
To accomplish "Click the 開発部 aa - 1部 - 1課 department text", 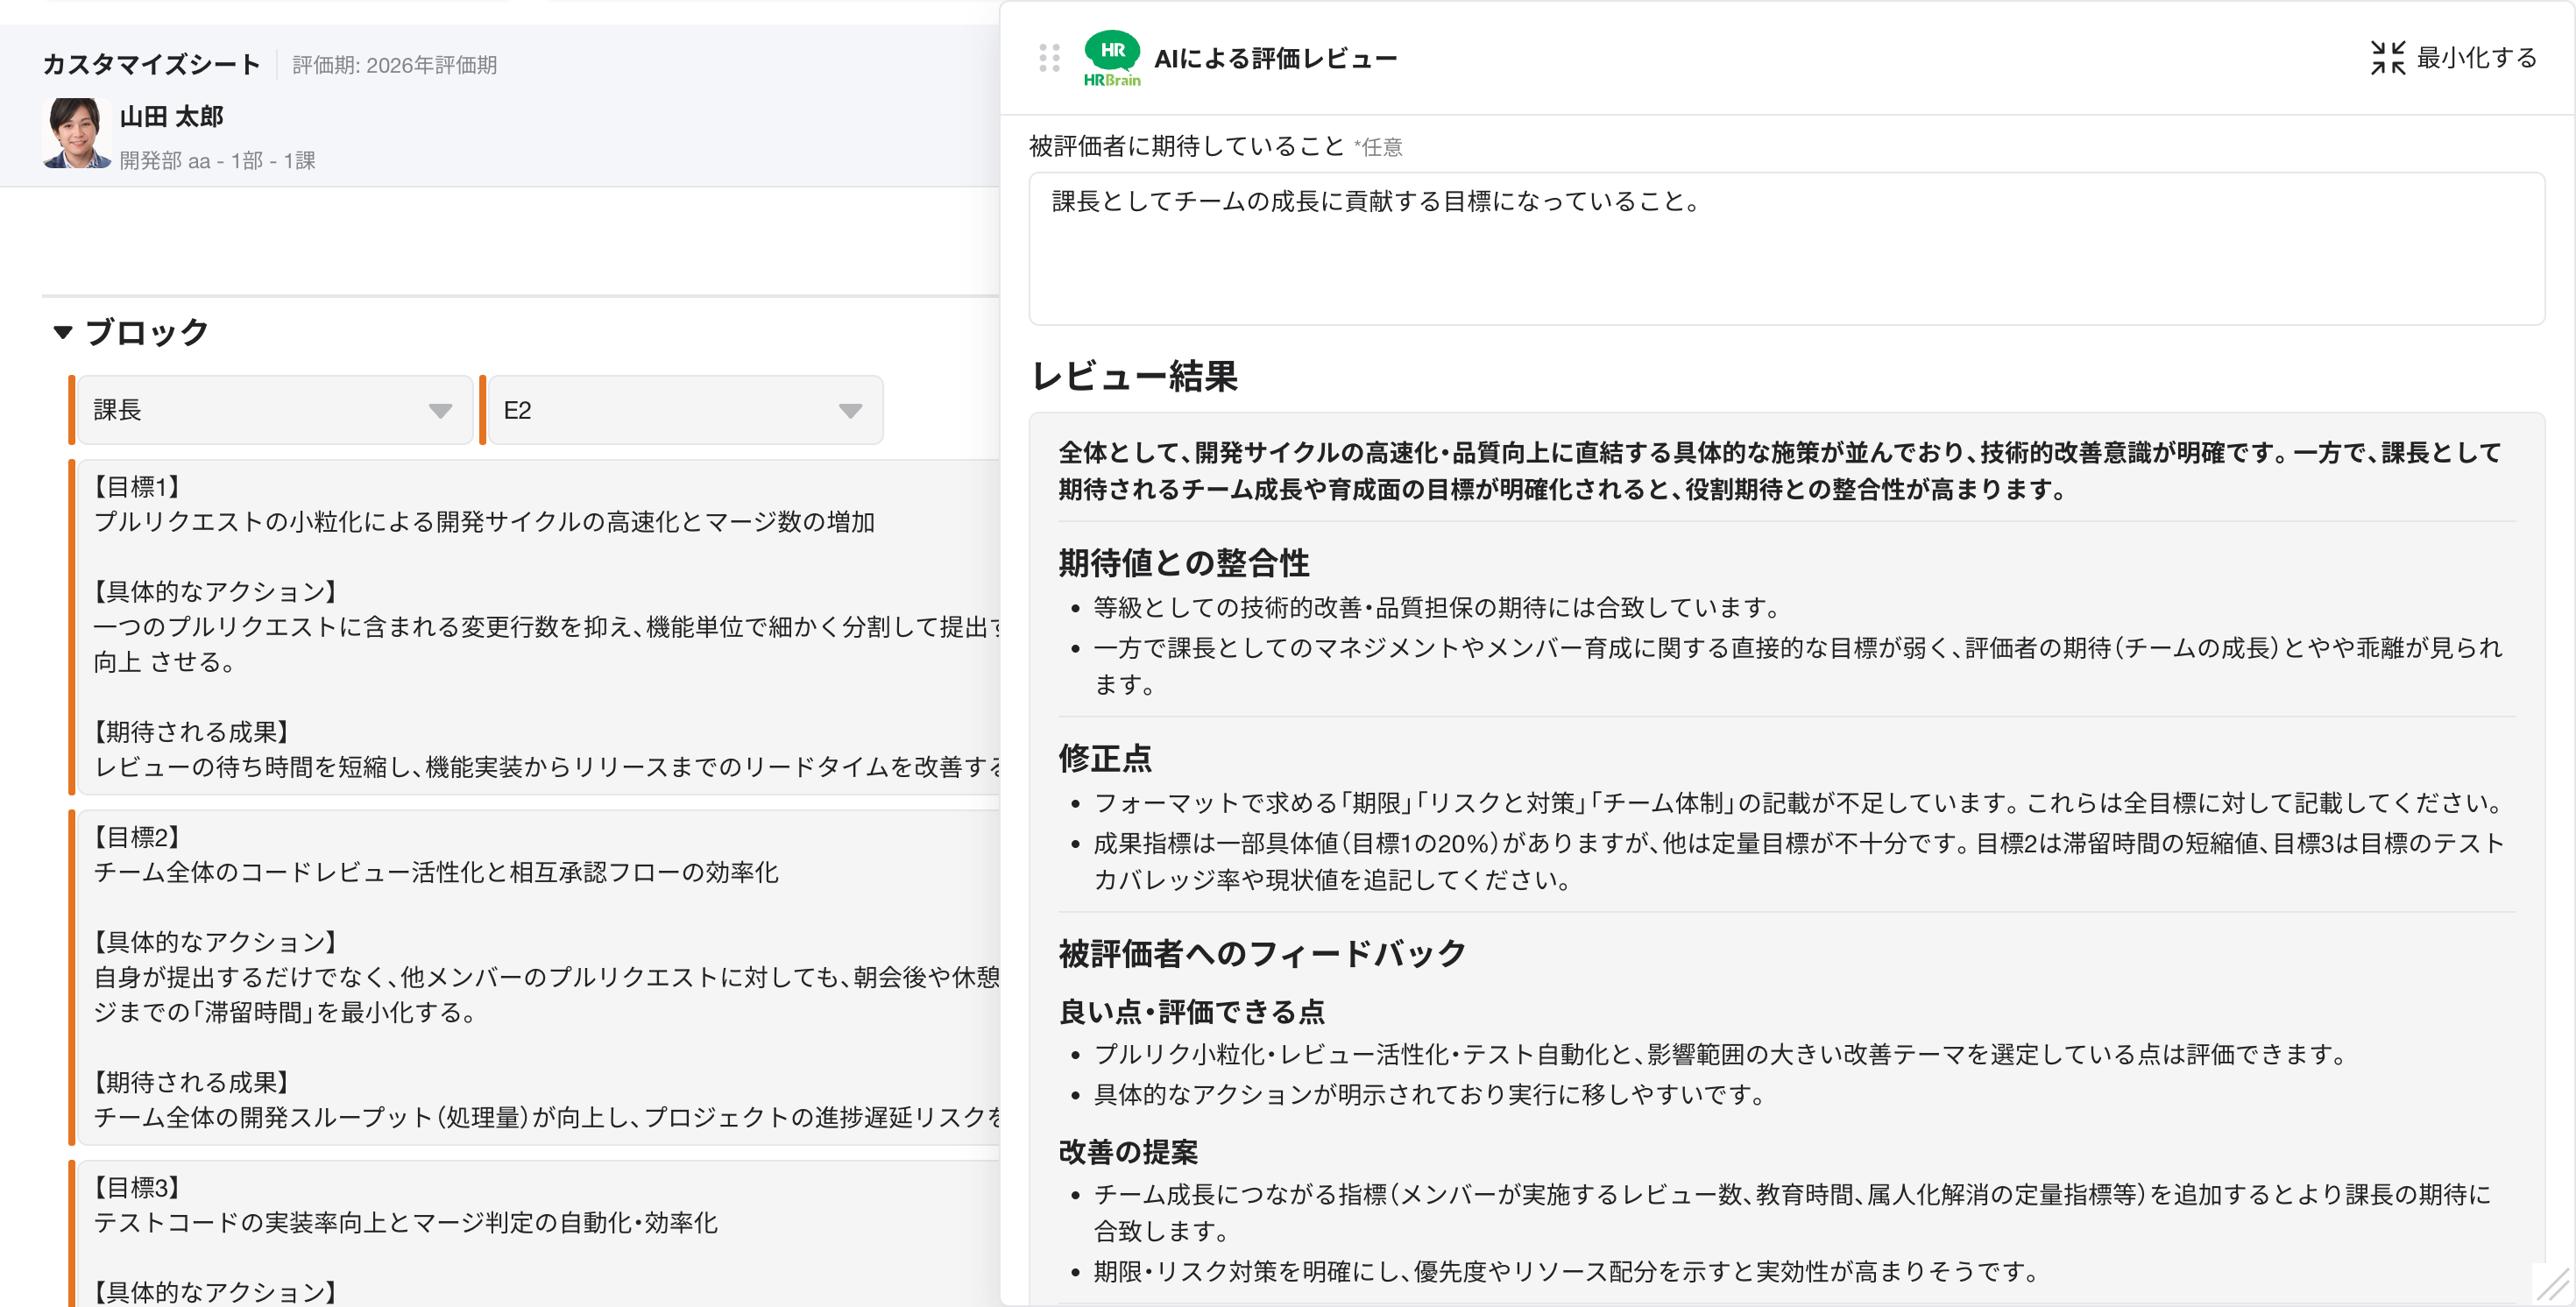I will (217, 161).
